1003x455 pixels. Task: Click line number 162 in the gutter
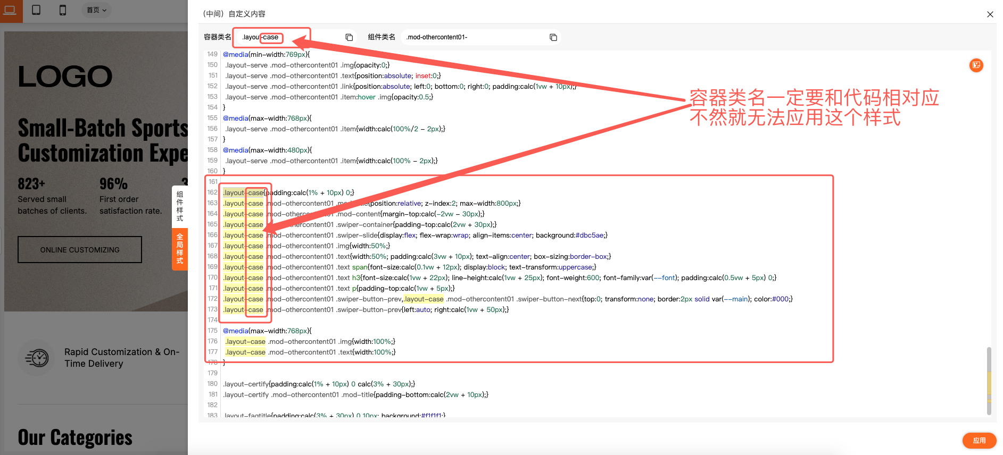click(212, 192)
